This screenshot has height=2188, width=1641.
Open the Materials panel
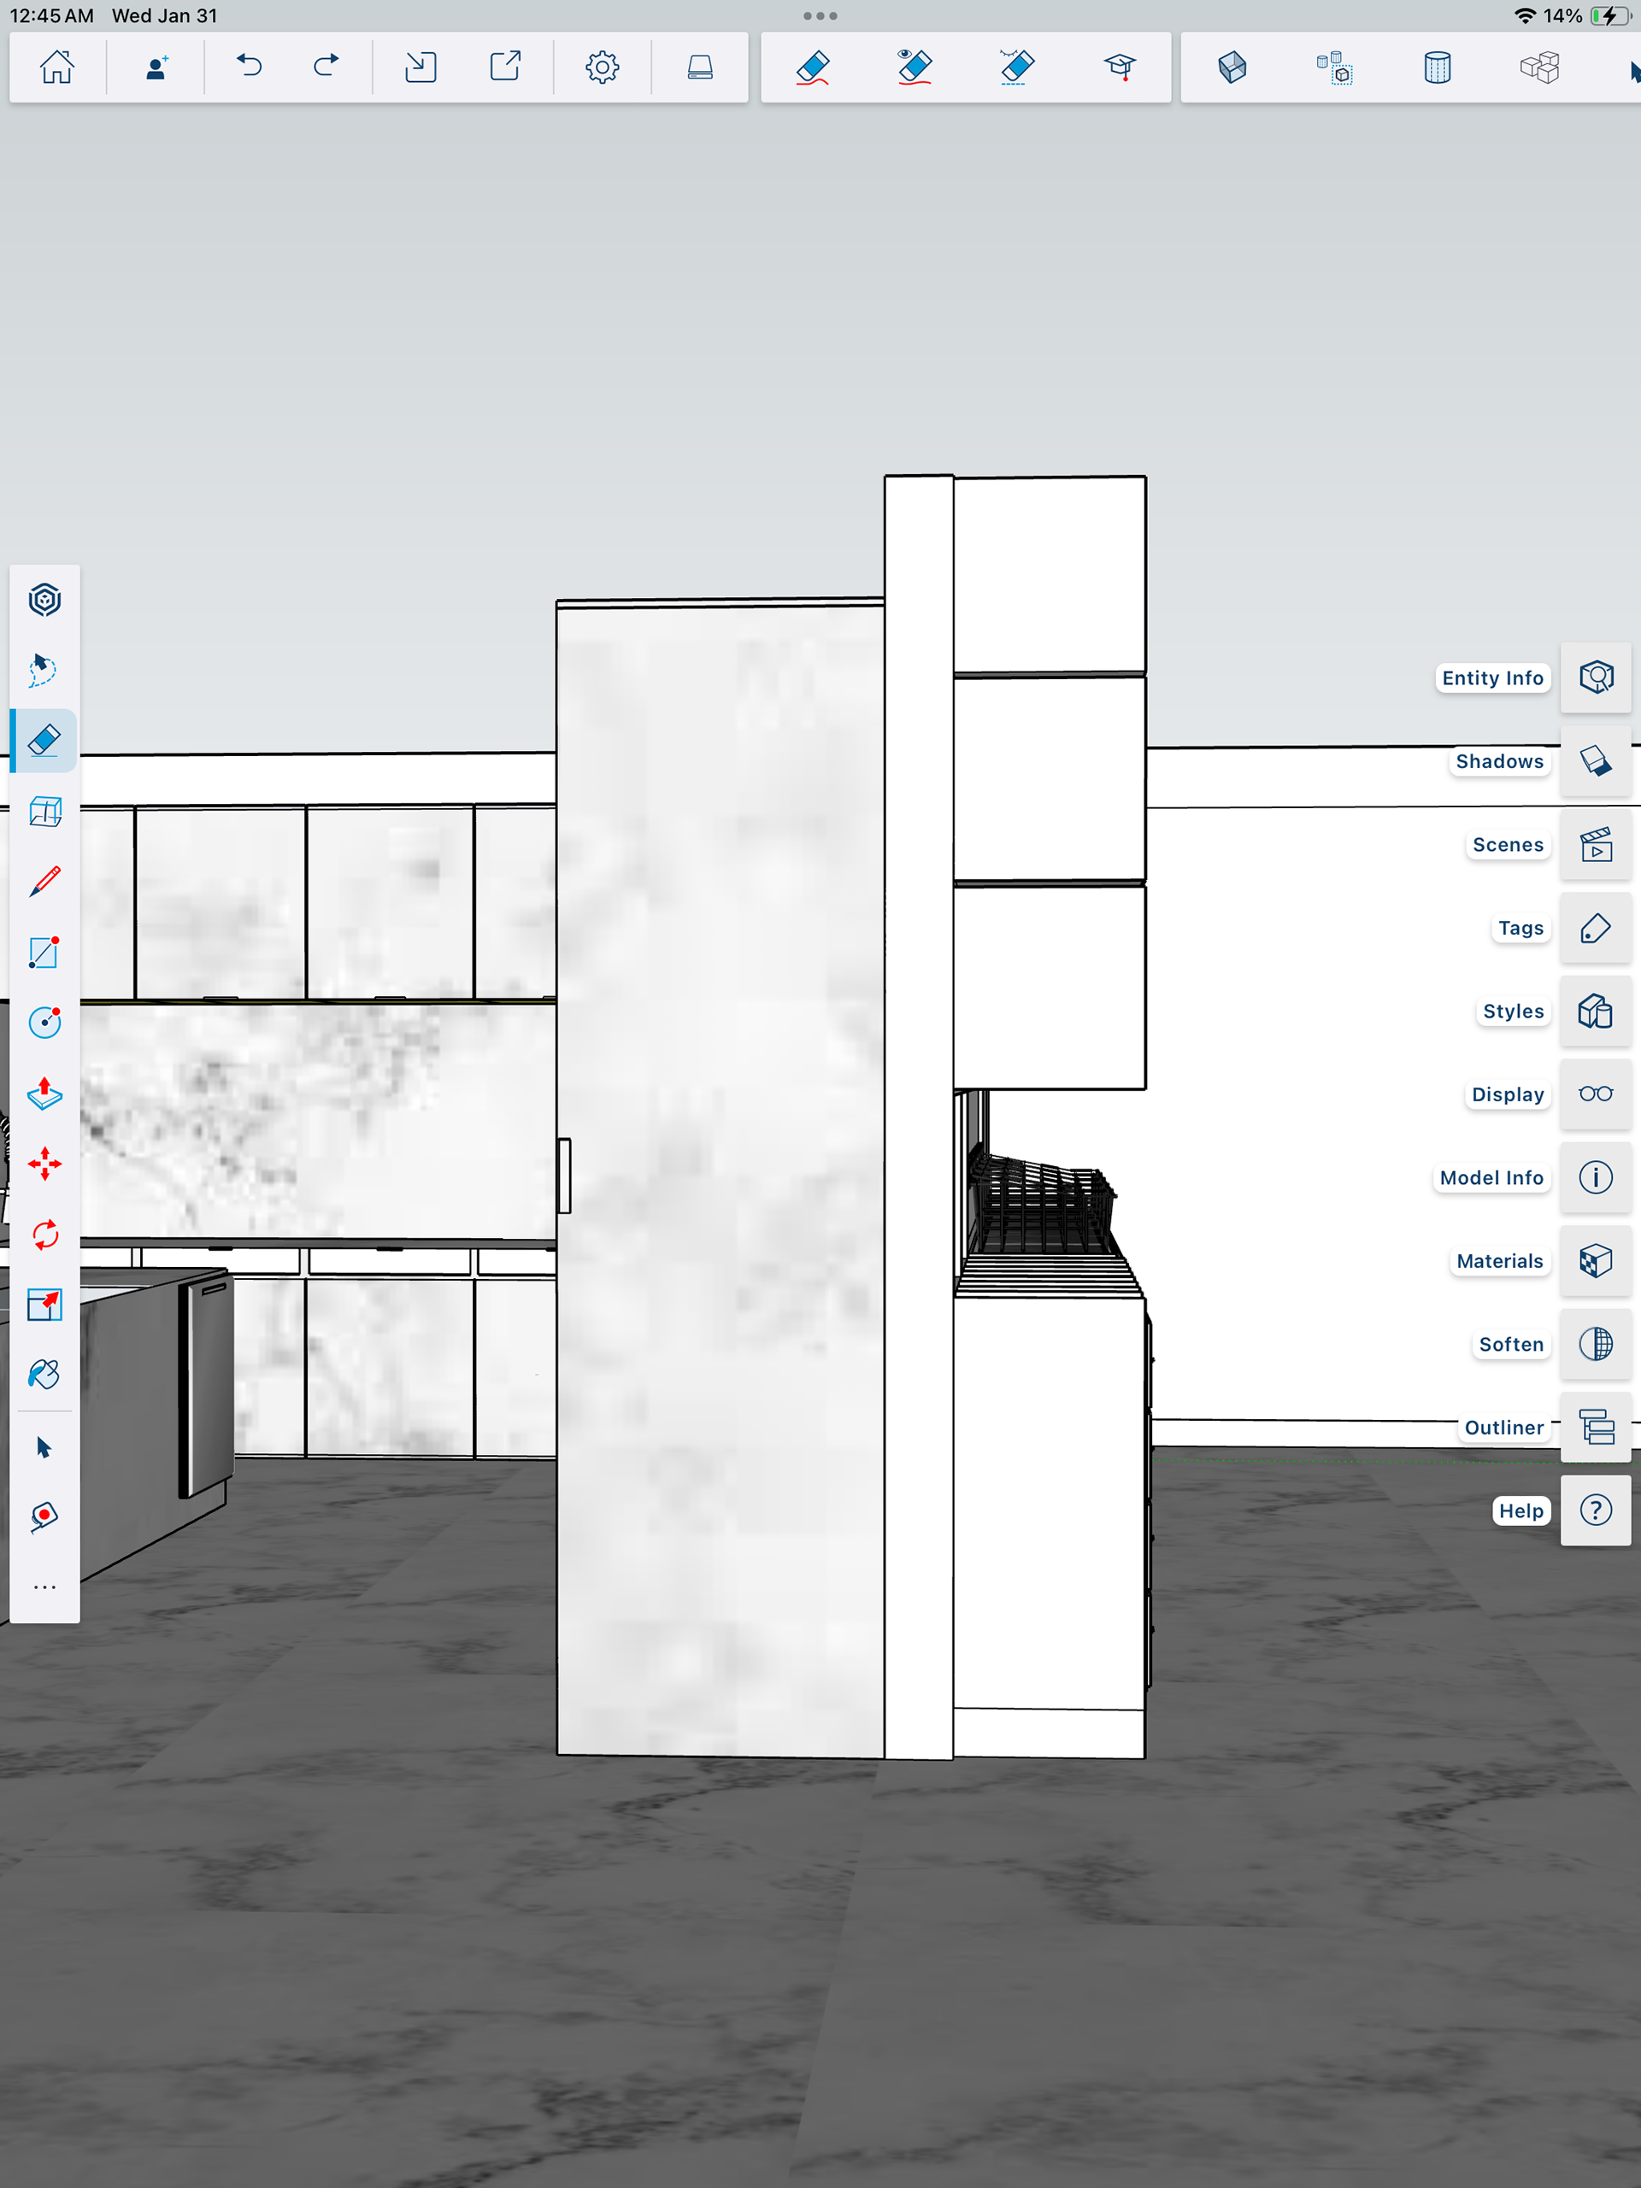(x=1595, y=1260)
